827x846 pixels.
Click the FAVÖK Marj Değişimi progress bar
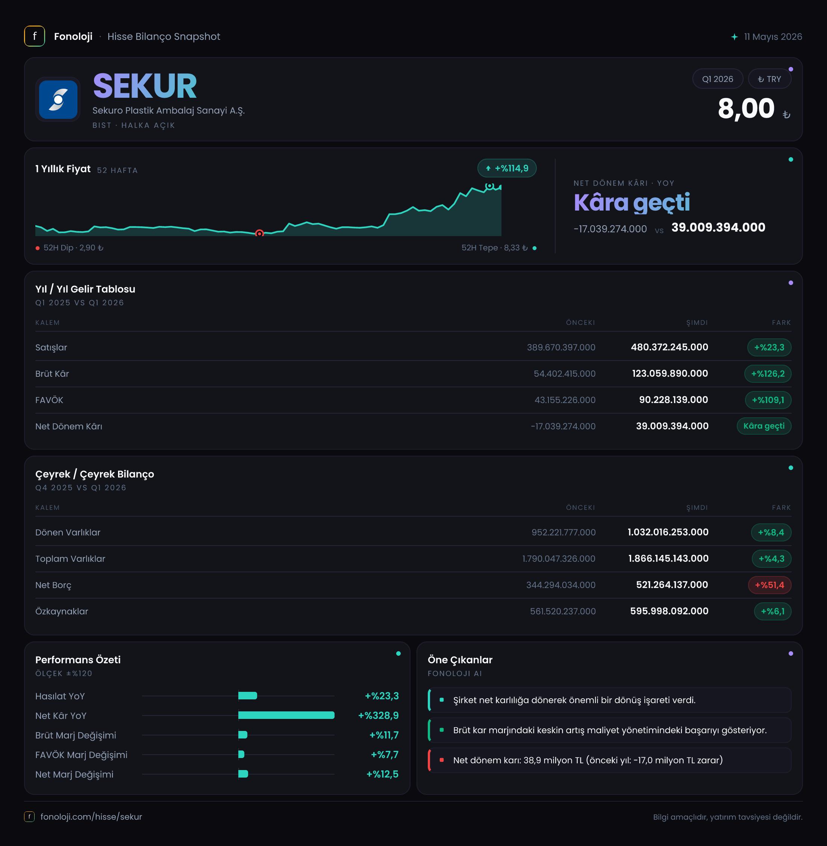point(241,755)
